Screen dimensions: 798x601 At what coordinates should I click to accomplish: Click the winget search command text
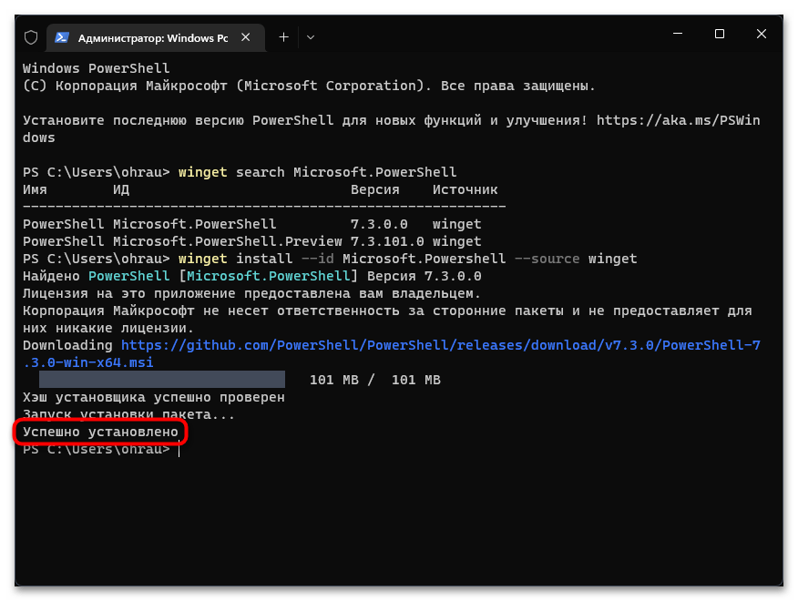317,172
